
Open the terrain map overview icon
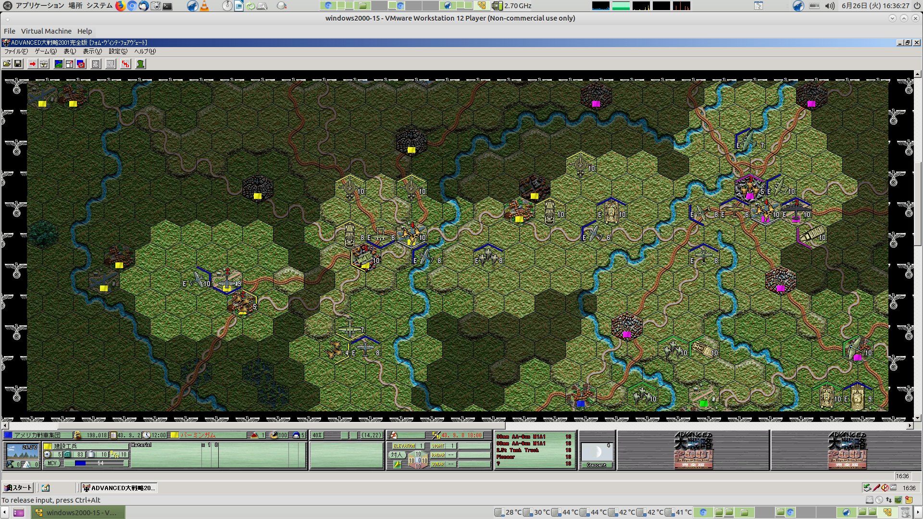(x=59, y=64)
